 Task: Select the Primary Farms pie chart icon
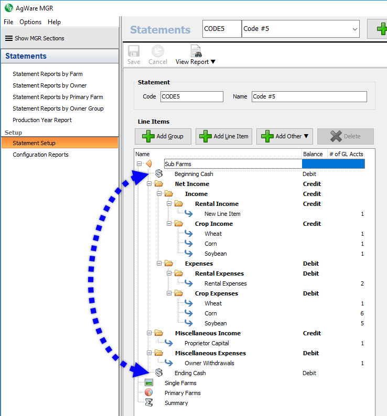149,393
